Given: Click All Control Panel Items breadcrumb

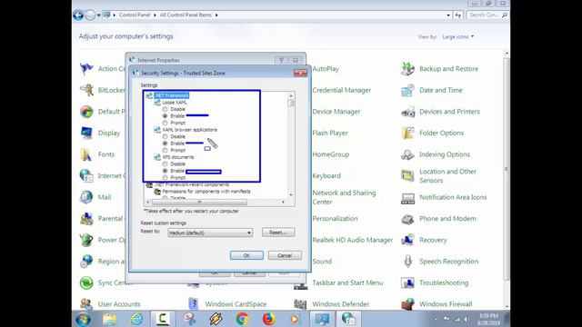Looking at the screenshot, I should (186, 15).
